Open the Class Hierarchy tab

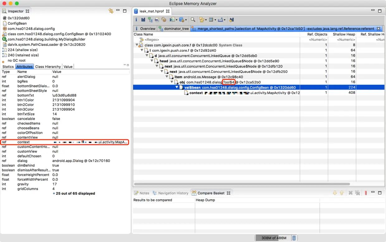click(x=48, y=67)
